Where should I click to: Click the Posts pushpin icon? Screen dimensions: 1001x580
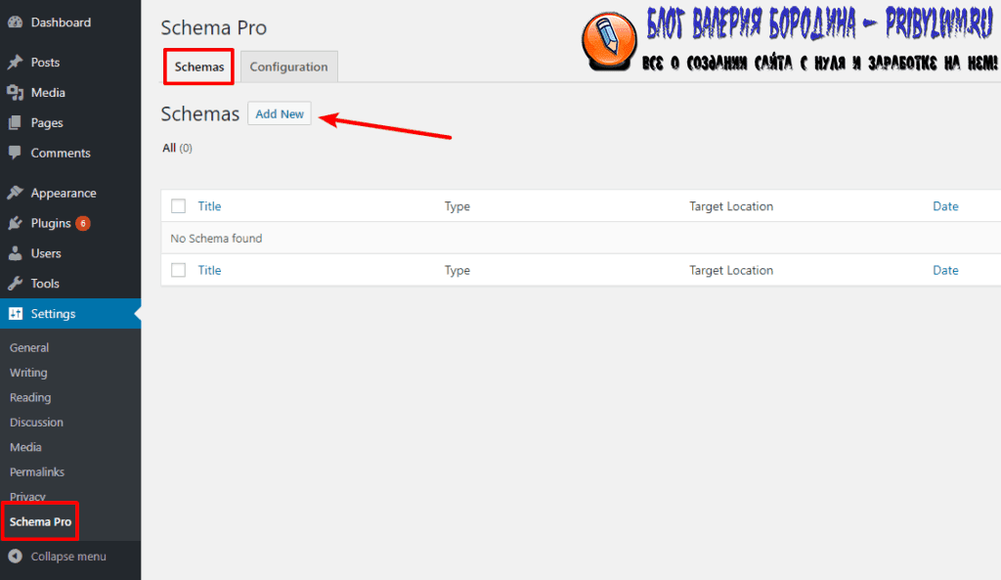(x=15, y=62)
